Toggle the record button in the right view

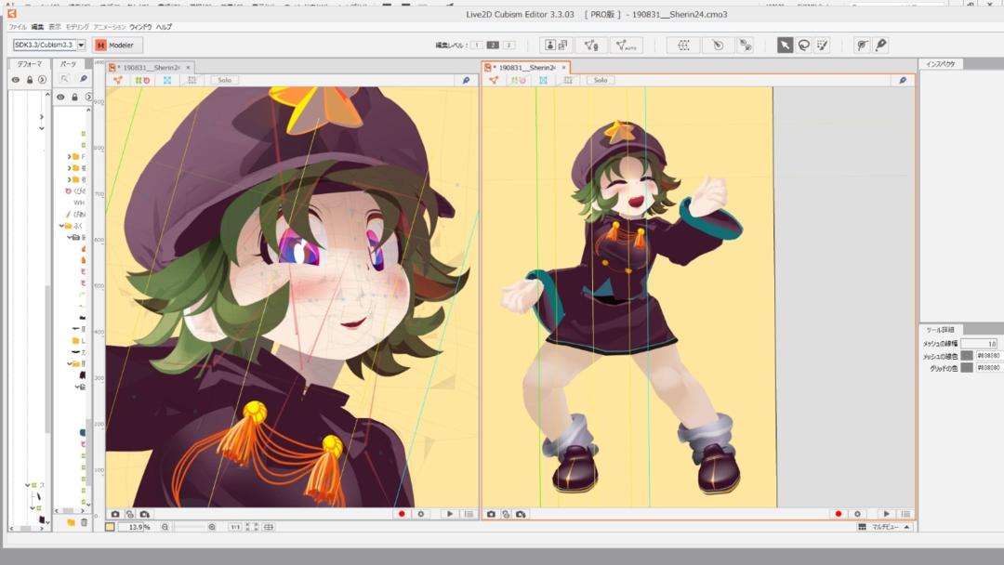click(839, 514)
